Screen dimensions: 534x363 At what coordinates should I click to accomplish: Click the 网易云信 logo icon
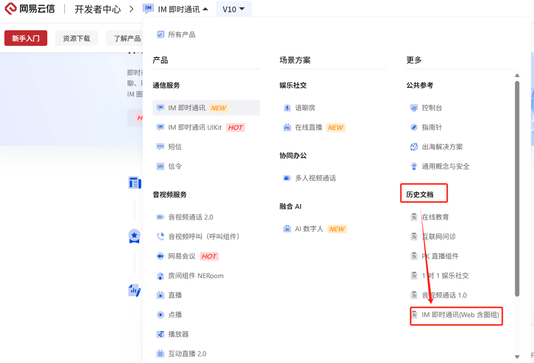(10, 8)
